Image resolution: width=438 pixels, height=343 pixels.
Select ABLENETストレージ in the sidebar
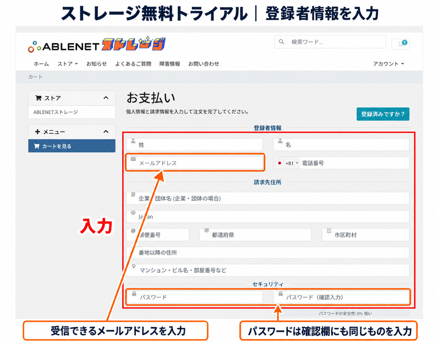(72, 112)
